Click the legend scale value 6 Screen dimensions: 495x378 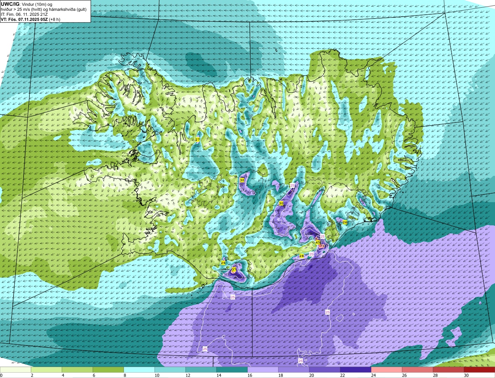tap(94, 375)
